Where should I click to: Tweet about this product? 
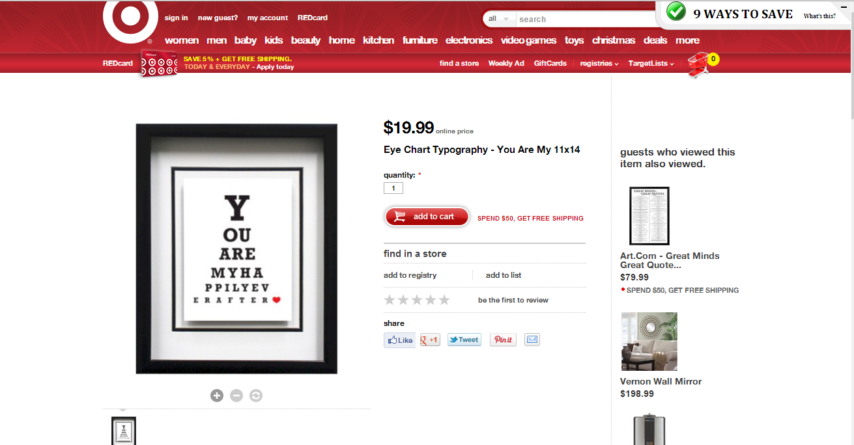click(x=464, y=340)
